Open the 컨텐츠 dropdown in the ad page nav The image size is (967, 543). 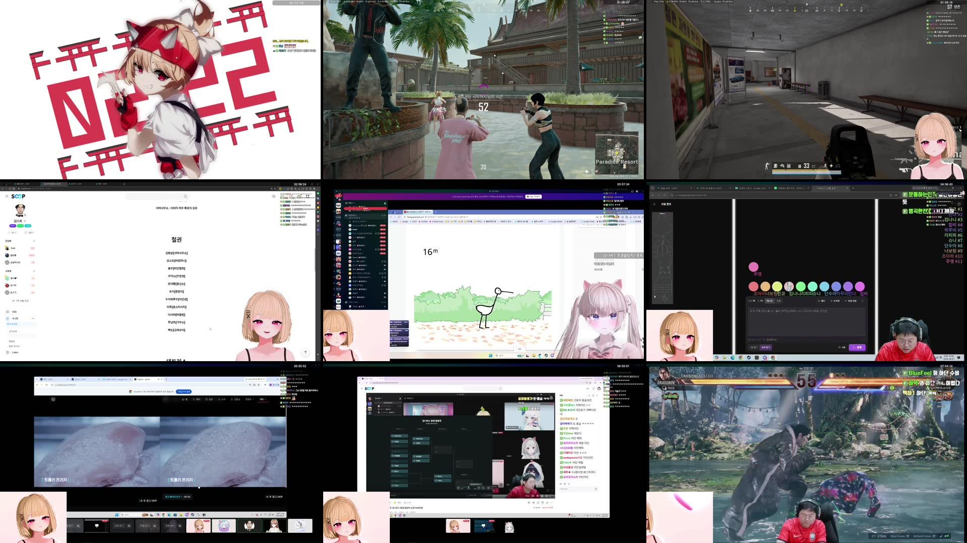click(249, 399)
